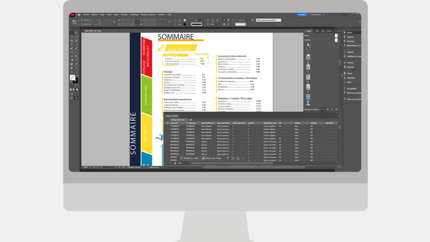Screen dimensions: 430x242
Task: Open the Modules externes menu
Action: click(148, 15)
